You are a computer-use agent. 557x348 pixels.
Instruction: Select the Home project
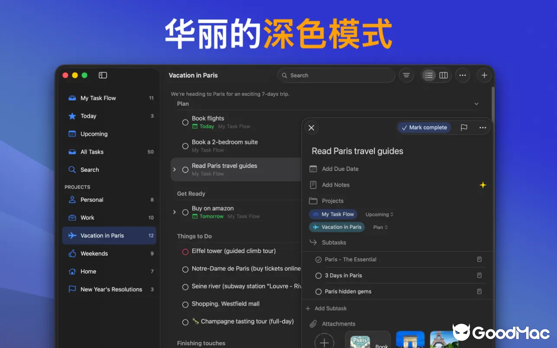coord(109,271)
